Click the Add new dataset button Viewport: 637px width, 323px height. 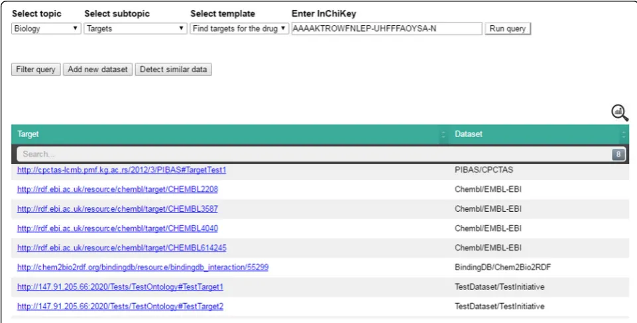(x=97, y=69)
